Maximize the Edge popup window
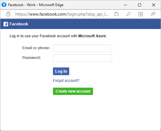The height and width of the screenshot is (131, 161). 140,5
